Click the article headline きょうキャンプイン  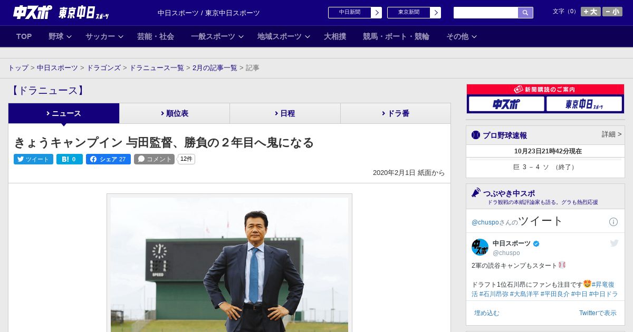click(164, 142)
